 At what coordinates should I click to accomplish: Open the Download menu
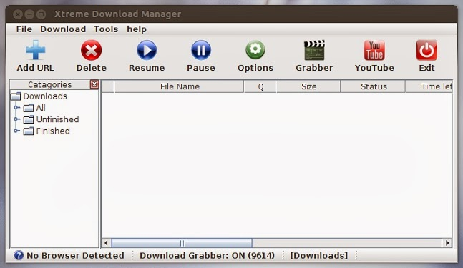coord(63,29)
